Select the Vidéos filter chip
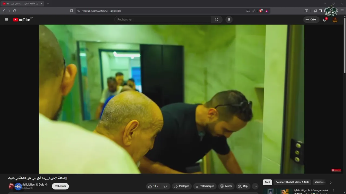 (x=320, y=182)
